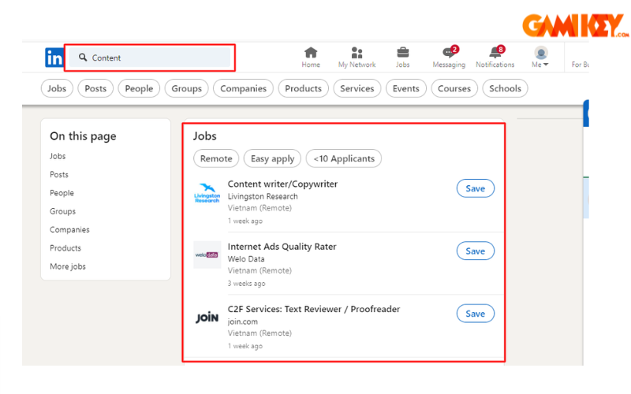
Task: Filter results by Posts pill
Action: [95, 88]
